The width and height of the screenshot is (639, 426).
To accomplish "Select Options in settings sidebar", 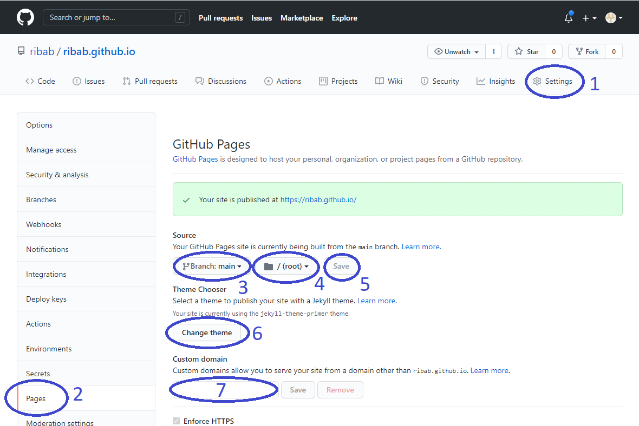I will point(86,125).
